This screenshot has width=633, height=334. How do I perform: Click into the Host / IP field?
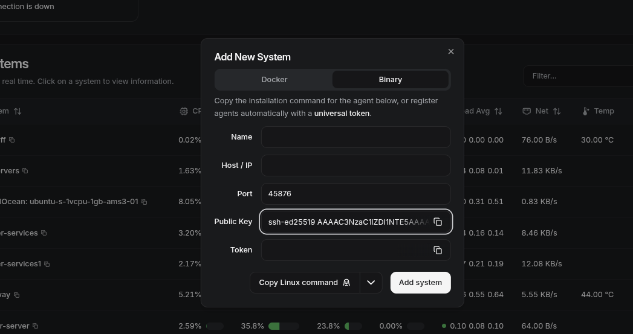pos(355,165)
